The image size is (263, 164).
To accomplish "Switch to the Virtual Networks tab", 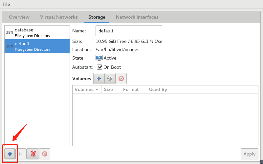I will (x=59, y=17).
